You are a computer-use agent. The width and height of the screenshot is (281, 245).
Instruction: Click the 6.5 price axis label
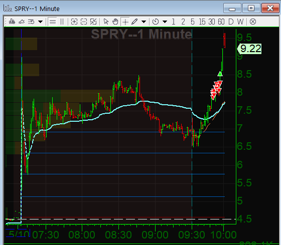tap(244, 146)
